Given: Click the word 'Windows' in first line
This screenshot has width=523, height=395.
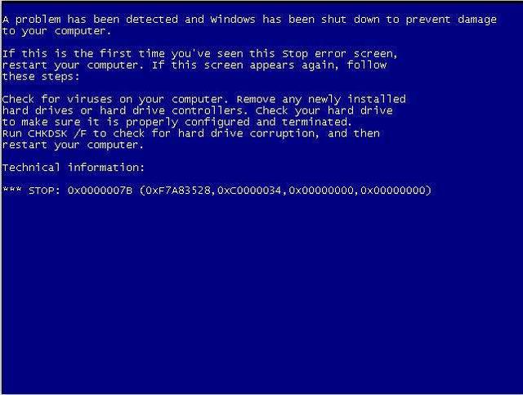Looking at the screenshot, I should pyautogui.click(x=233, y=20).
